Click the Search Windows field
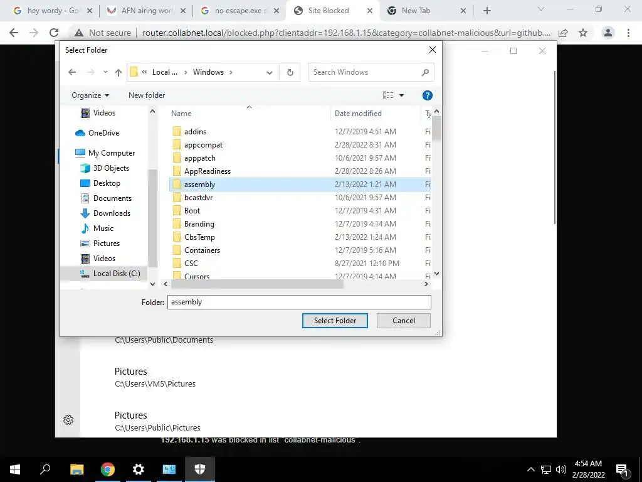Viewport: 642px width, 482px height. pos(371,72)
